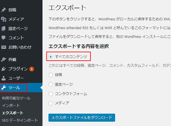Open the エクスポート submenu link
Image resolution: width=171 pixels, height=126 pixels.
[12, 113]
